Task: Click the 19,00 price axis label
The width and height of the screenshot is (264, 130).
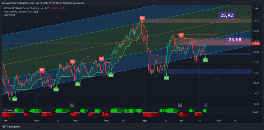Action: [x=256, y=93]
